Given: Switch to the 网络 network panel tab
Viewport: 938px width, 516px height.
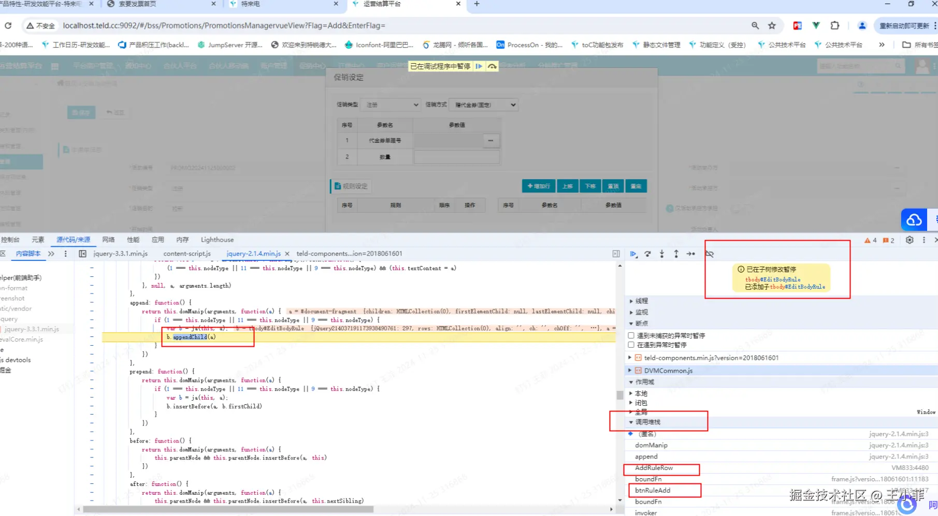Looking at the screenshot, I should click(x=108, y=240).
